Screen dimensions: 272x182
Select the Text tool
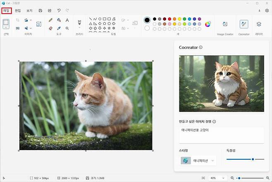tap(67, 20)
